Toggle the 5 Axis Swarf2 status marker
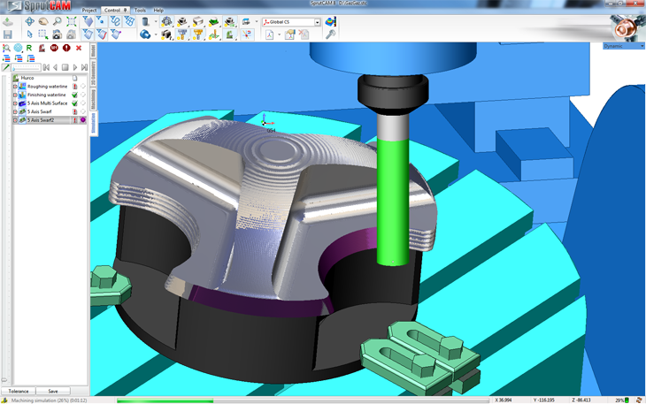Viewport: 646px width, 404px height. (x=74, y=120)
